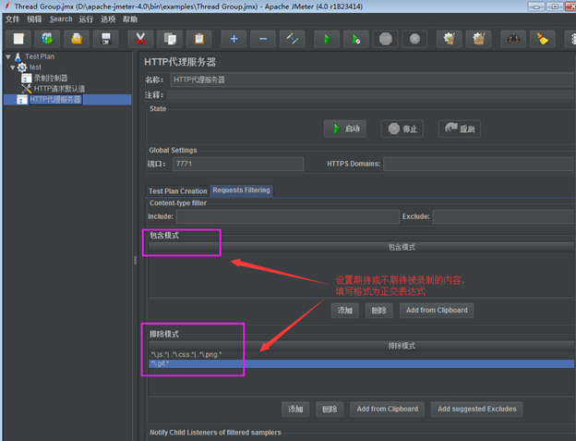
Task: Click the 排除模式 table column header
Action: (362, 346)
